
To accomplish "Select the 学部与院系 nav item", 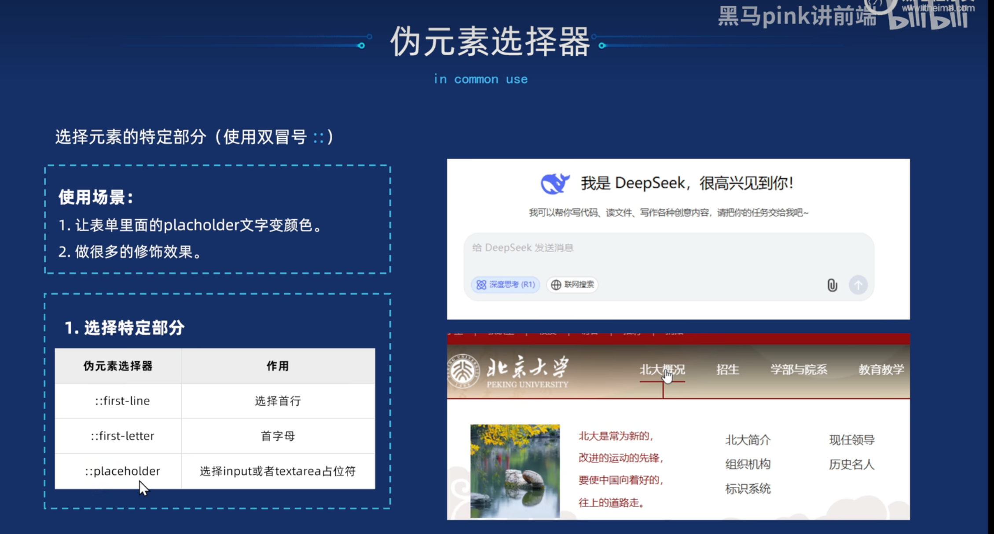I will click(799, 370).
